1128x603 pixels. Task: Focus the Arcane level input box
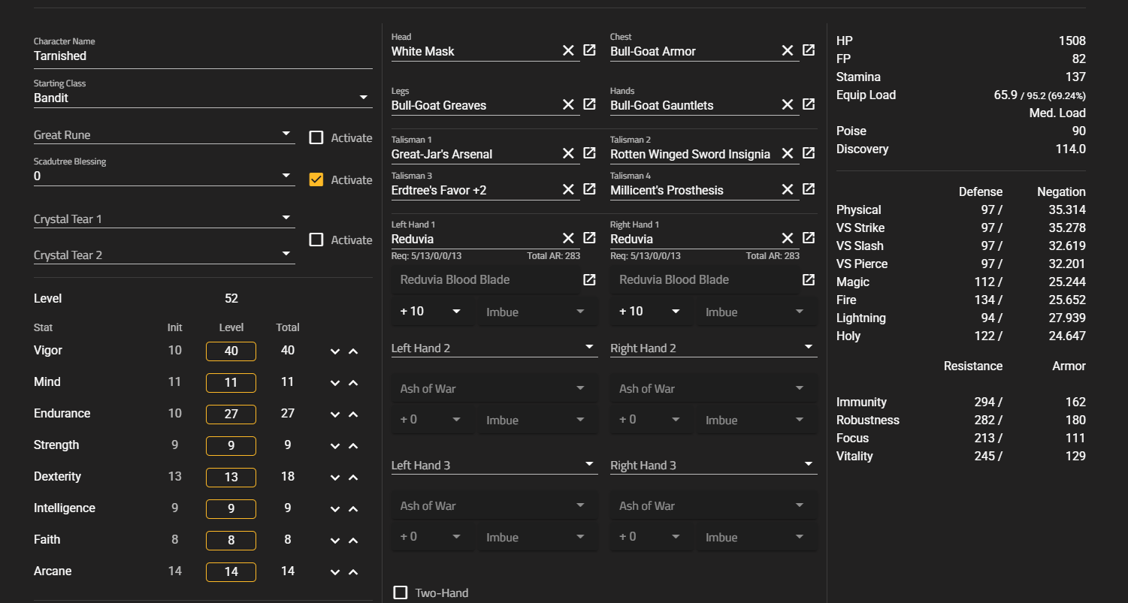[231, 572]
